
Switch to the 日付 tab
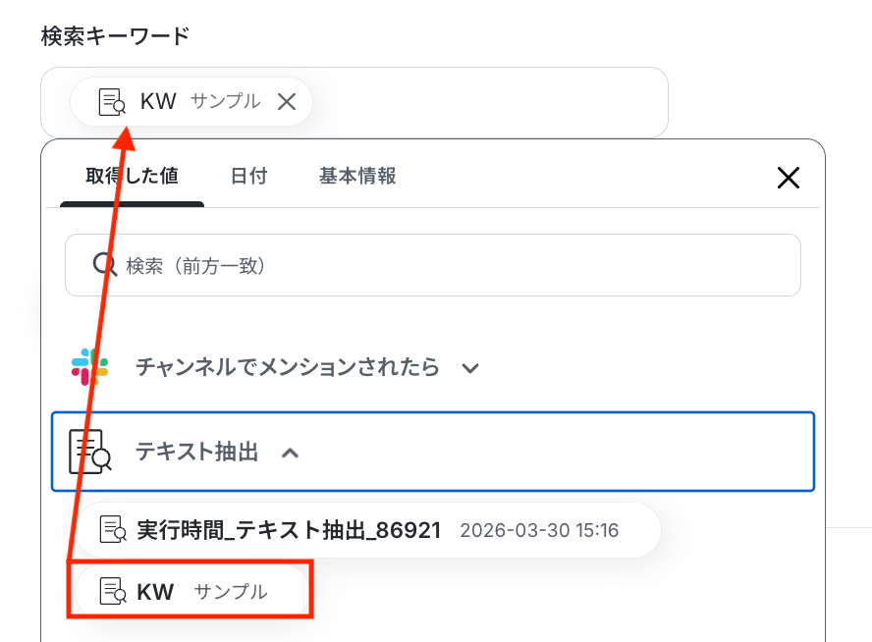click(248, 177)
